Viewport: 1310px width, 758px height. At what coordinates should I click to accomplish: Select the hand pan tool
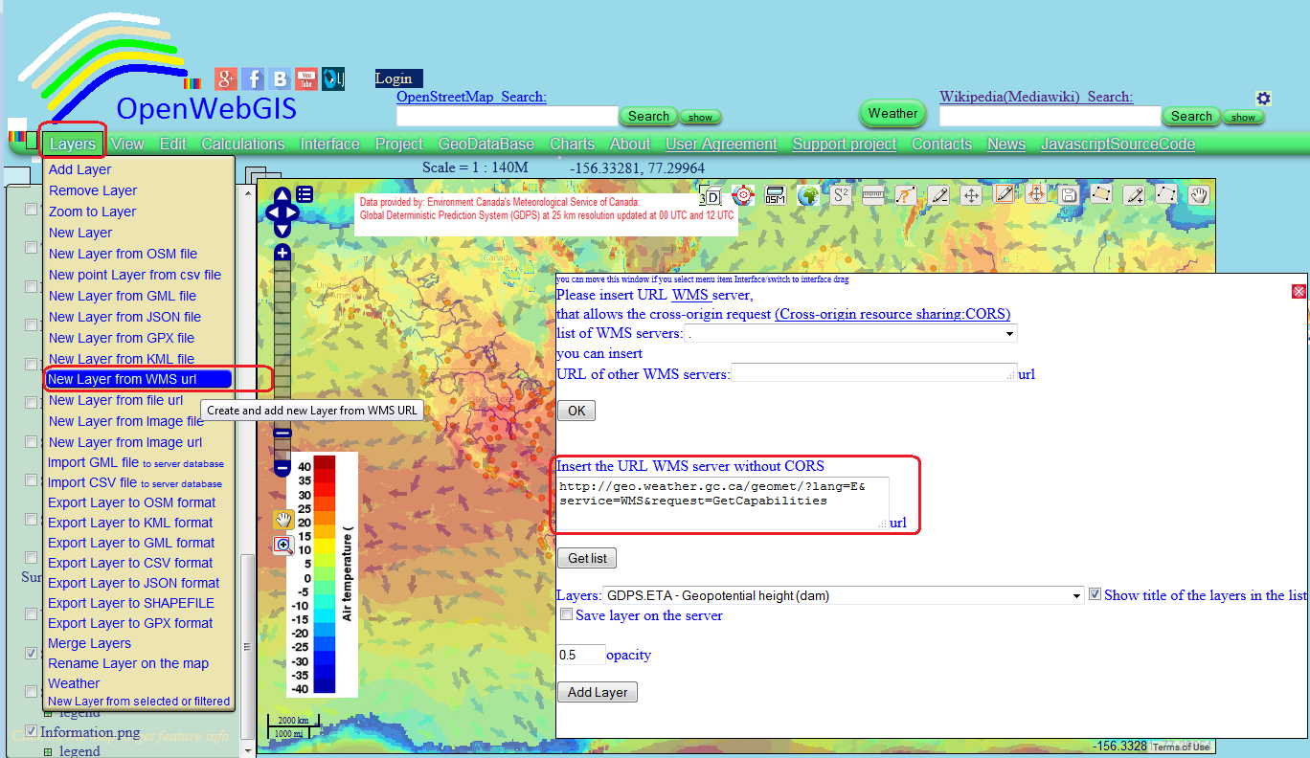1197,194
